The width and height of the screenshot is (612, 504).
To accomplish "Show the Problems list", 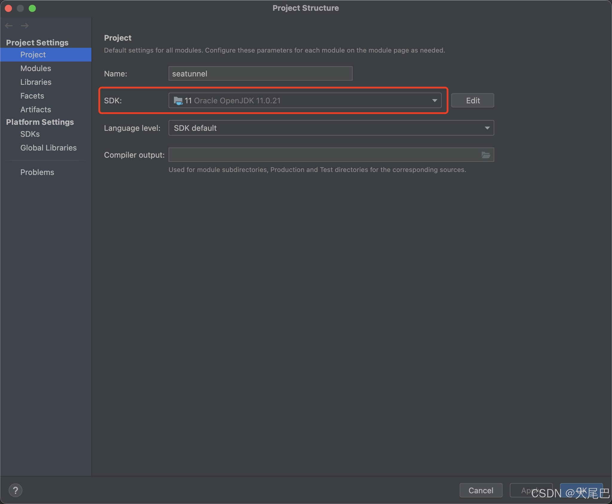I will (37, 172).
